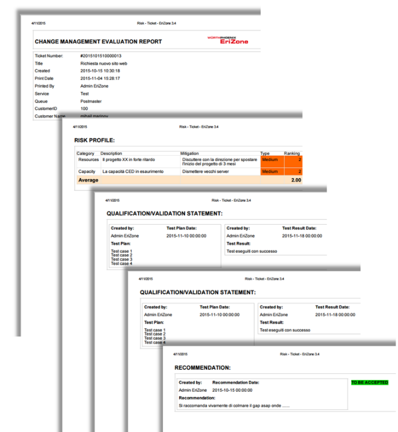Click the 'Ranking' column header
This screenshot has width=398, height=432.
(x=292, y=153)
